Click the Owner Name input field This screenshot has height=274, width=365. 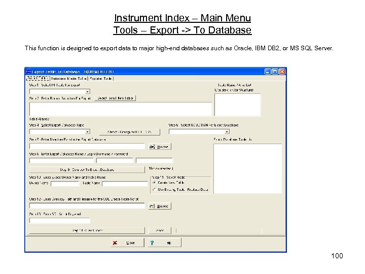[65, 184]
